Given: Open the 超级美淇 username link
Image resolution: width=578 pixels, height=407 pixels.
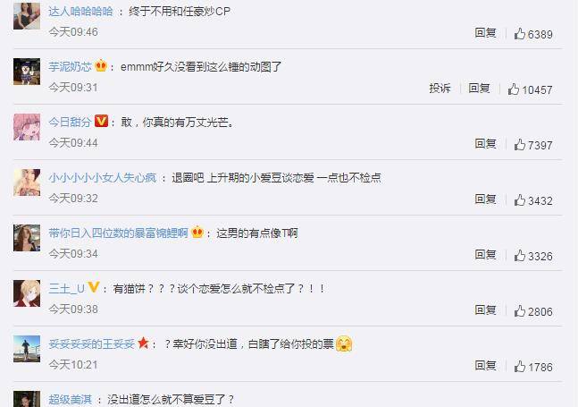Looking at the screenshot, I should 70,400.
